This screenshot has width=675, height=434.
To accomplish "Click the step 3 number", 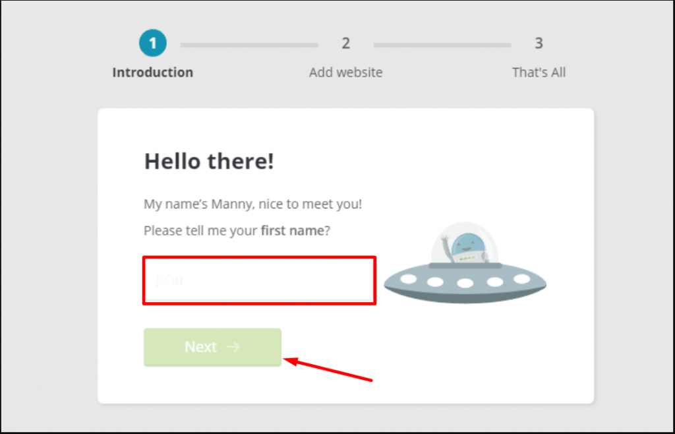I will pyautogui.click(x=539, y=43).
